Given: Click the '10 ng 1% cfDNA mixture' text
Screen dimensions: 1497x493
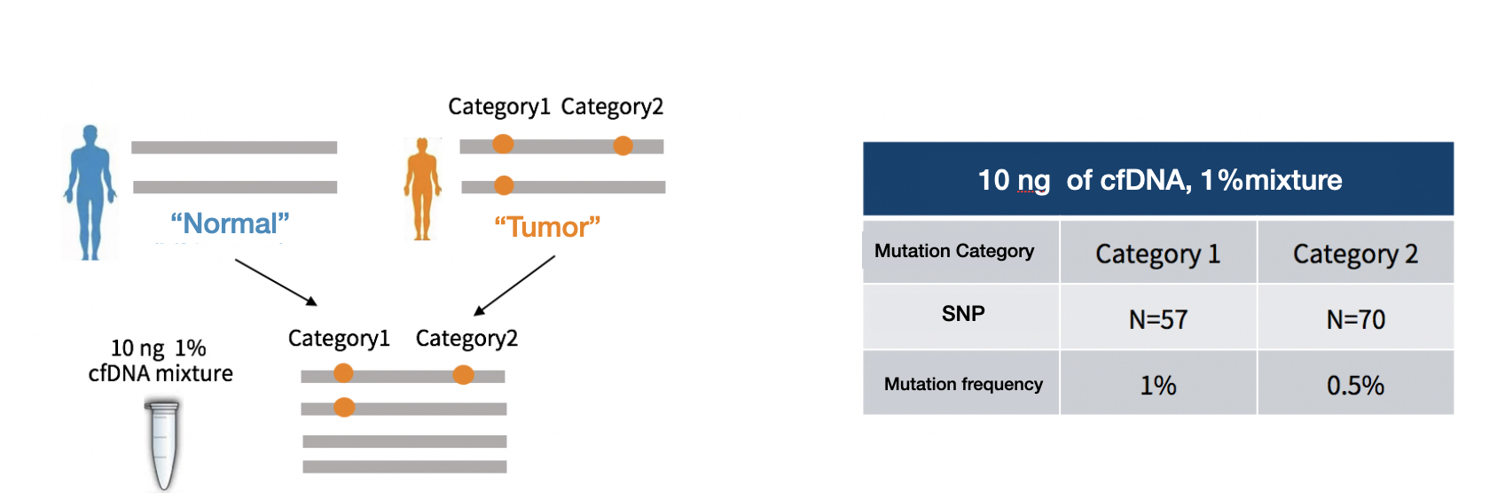Looking at the screenshot, I should point(161,361).
